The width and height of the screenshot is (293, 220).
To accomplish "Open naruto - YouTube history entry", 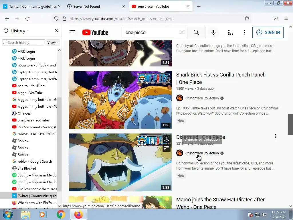I will (31, 86).
